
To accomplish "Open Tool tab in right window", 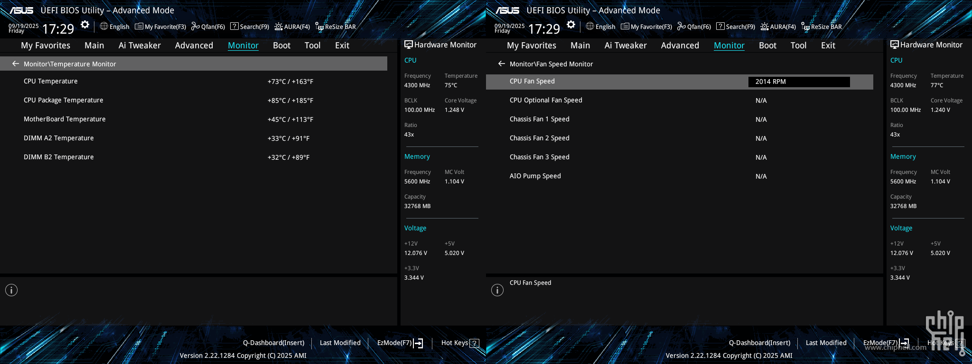I will click(798, 45).
